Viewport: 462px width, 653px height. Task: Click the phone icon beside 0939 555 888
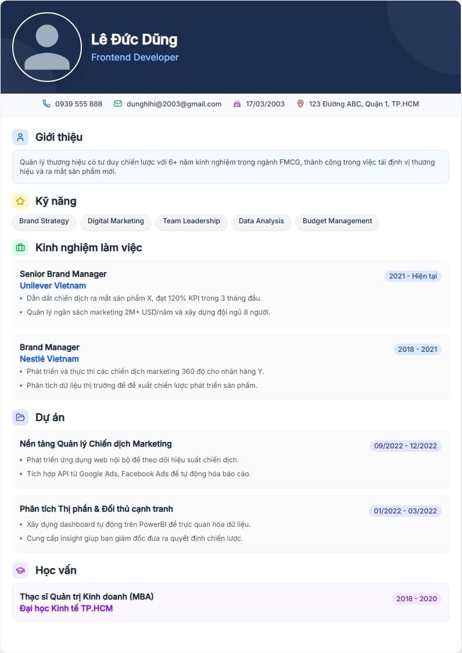(x=46, y=104)
